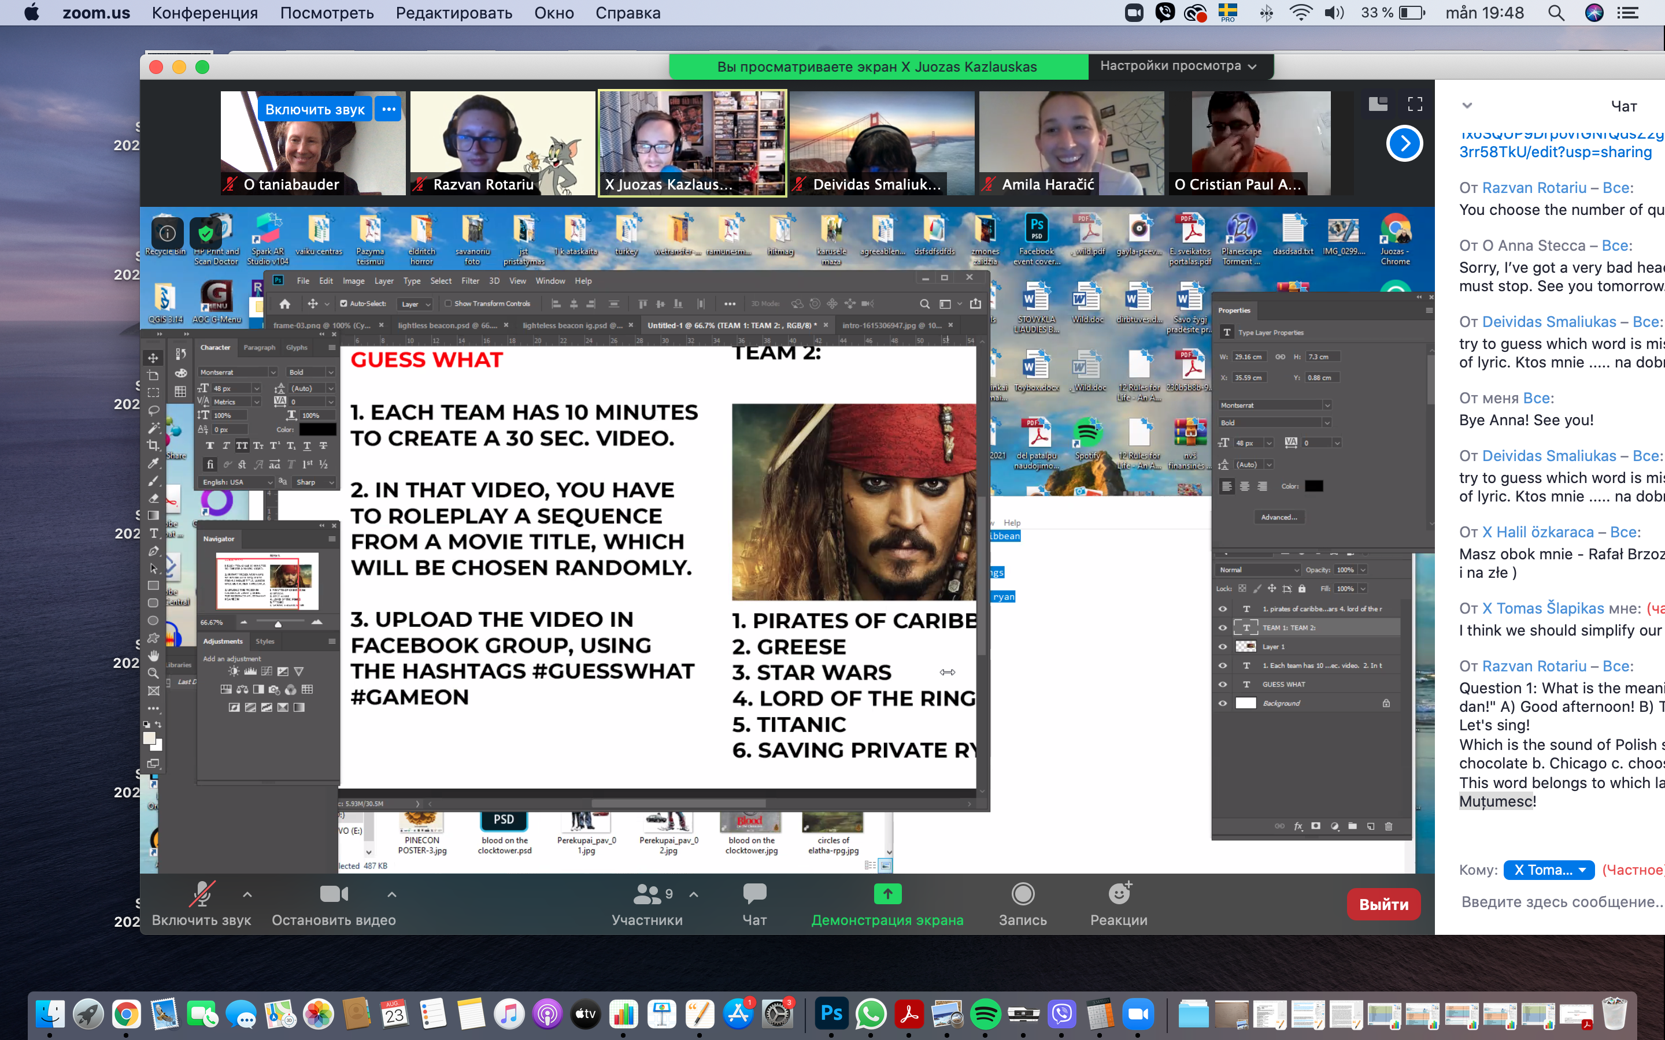Click Navigator zoom slider handle

pyautogui.click(x=278, y=624)
